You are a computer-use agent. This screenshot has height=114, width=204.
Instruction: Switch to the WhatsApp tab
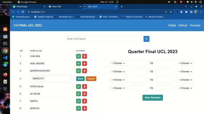coord(29,6)
